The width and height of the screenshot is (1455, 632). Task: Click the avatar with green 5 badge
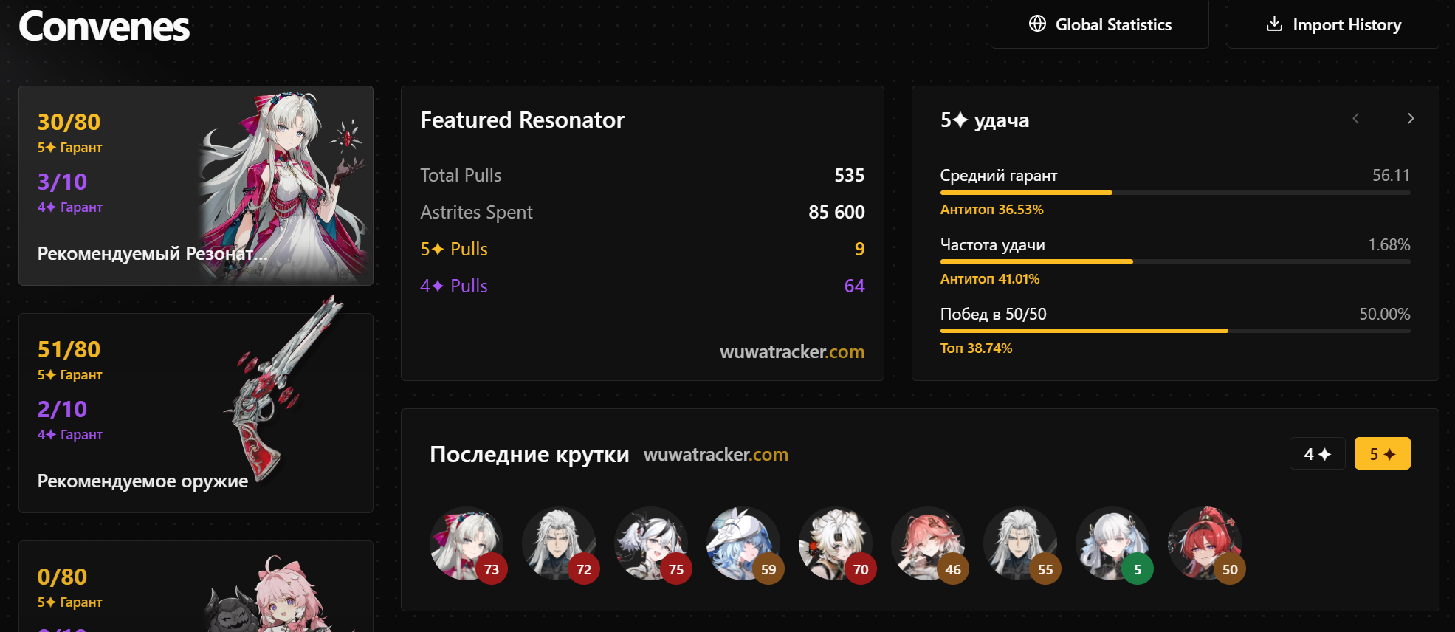click(1112, 543)
